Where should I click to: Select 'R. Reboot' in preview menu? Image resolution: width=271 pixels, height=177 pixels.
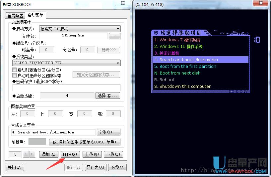click(201, 80)
